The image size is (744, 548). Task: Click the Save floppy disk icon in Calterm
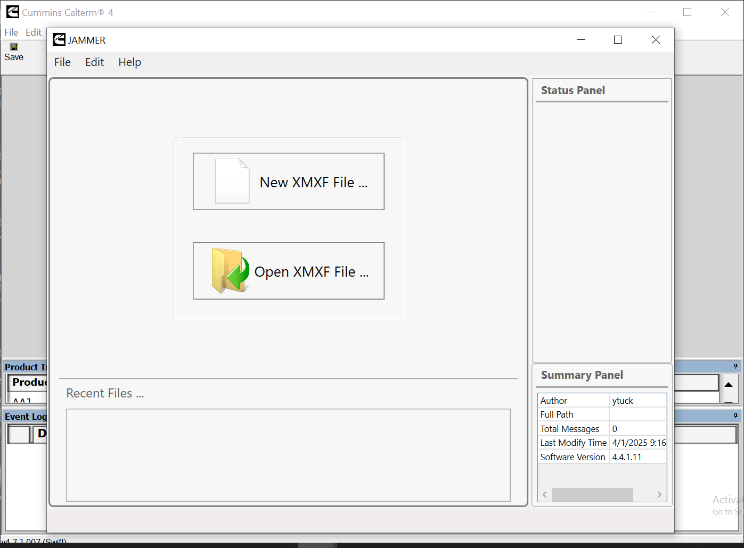click(x=14, y=47)
